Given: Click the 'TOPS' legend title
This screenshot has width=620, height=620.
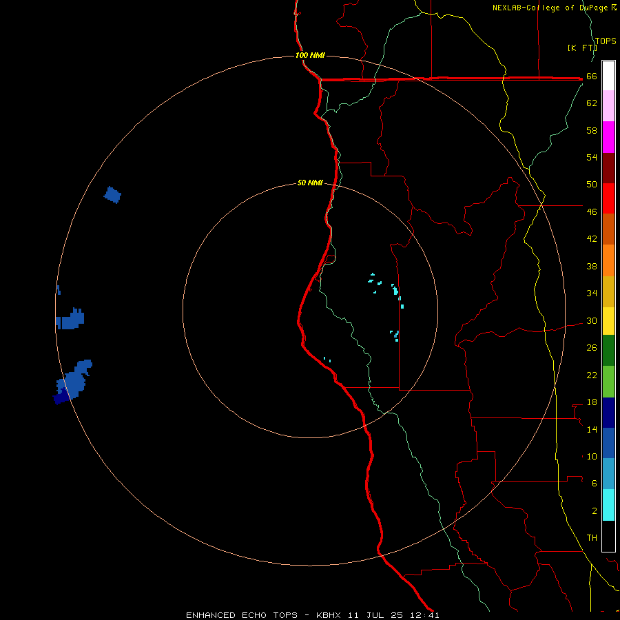Looking at the screenshot, I should 606,41.
